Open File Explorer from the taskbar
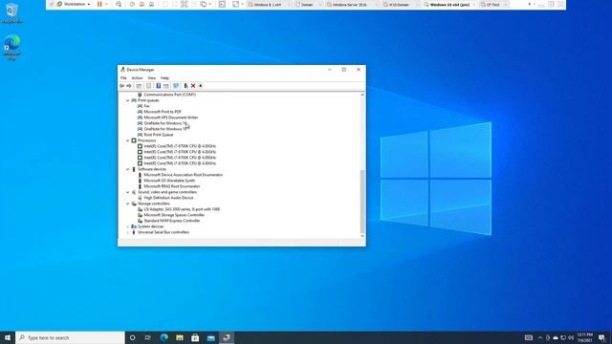The image size is (612, 344). click(x=180, y=337)
